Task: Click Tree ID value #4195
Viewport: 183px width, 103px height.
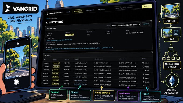Action: (49, 35)
